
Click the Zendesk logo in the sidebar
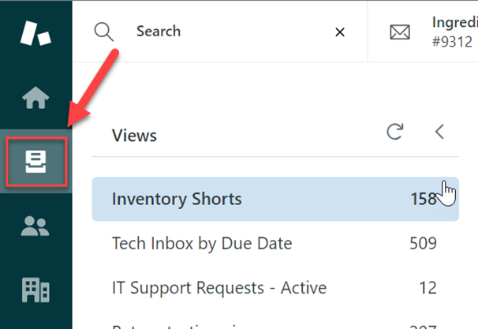(36, 33)
